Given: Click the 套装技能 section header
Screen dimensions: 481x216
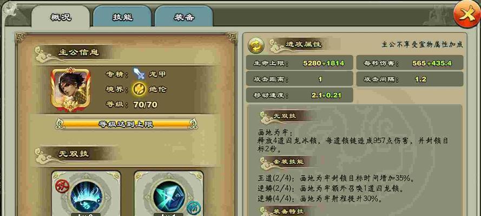Looking at the screenshot, I should [x=284, y=161].
